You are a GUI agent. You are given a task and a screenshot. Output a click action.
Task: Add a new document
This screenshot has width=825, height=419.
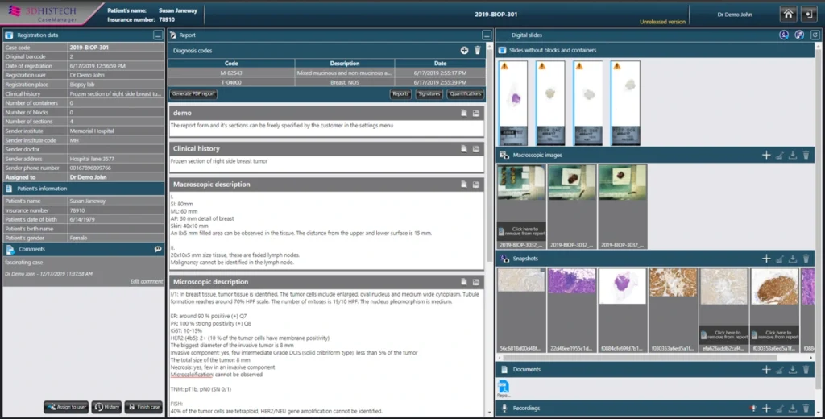(x=766, y=370)
